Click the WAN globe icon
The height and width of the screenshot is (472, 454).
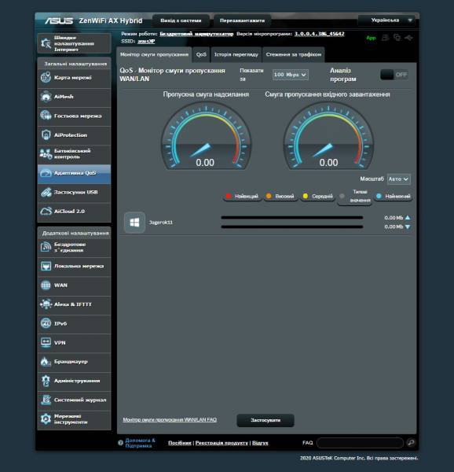46,285
